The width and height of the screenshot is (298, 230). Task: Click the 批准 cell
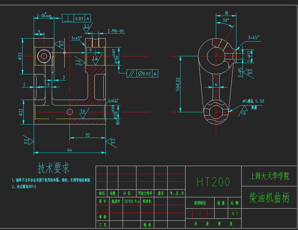(x=147, y=225)
